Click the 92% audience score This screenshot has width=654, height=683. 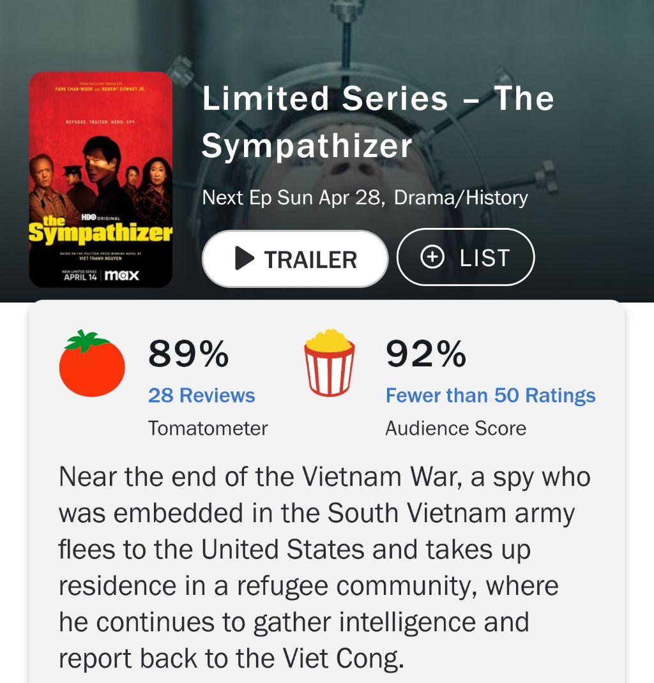coord(426,354)
